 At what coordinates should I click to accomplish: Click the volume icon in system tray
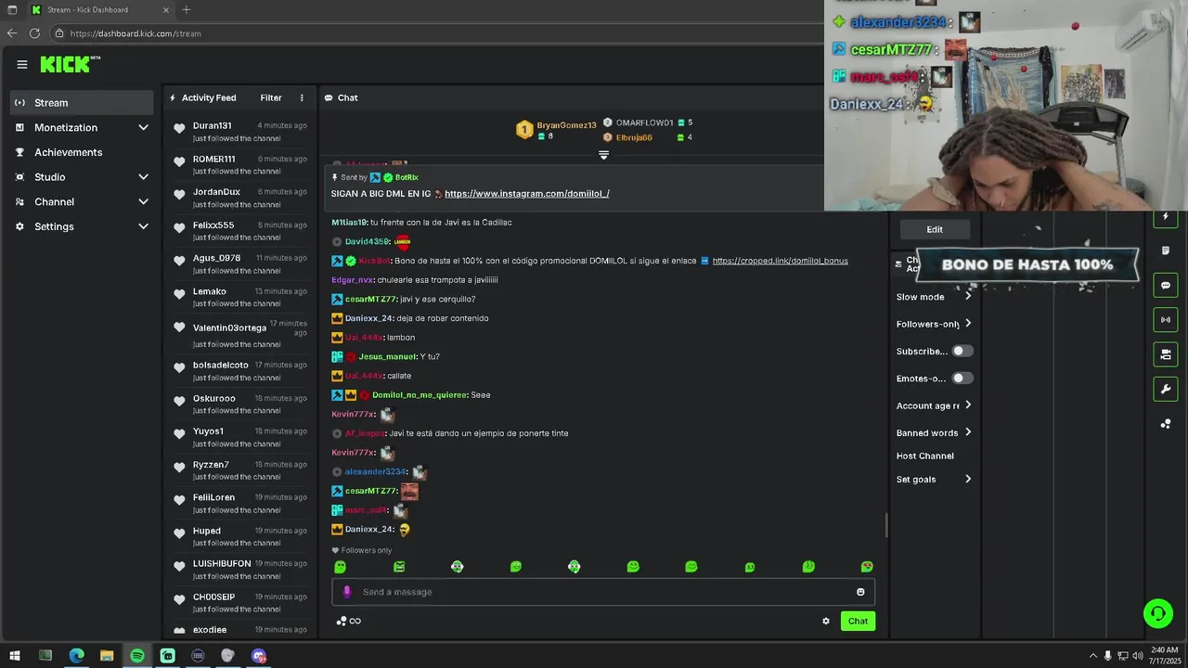tap(1138, 656)
